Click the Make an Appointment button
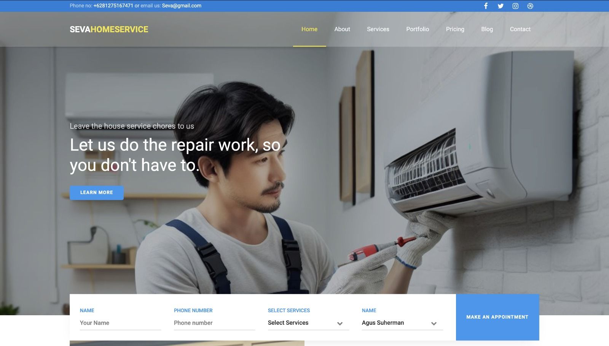The height and width of the screenshot is (346, 609). pyautogui.click(x=497, y=317)
